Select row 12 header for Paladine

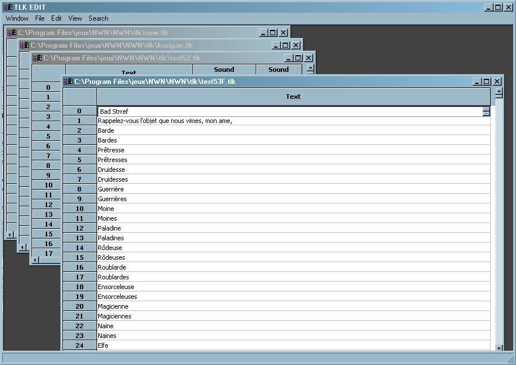79,228
